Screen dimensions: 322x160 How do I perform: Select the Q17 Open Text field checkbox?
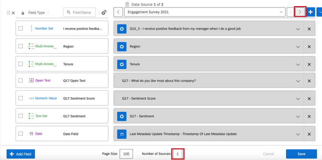pos(20,81)
